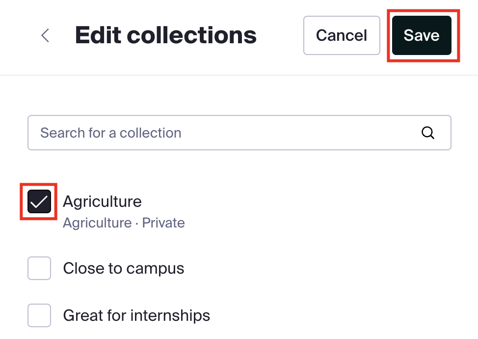
Task: Focus the Search for a collection field
Action: [x=221, y=133]
